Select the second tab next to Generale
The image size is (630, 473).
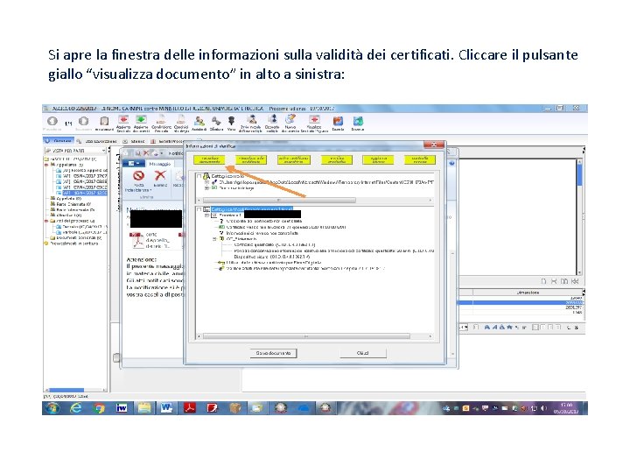pyautogui.click(x=97, y=141)
